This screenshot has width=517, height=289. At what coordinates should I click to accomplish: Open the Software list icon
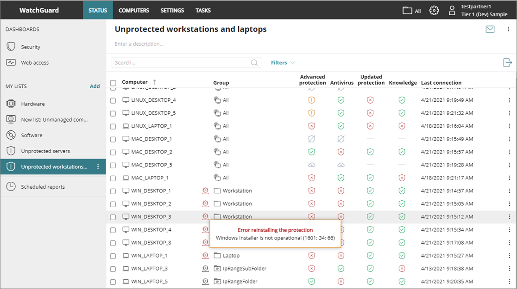[10, 135]
